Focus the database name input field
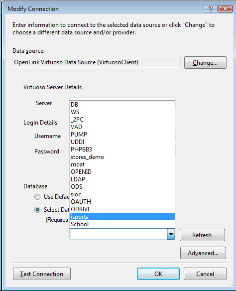The image size is (236, 291). coord(118,234)
